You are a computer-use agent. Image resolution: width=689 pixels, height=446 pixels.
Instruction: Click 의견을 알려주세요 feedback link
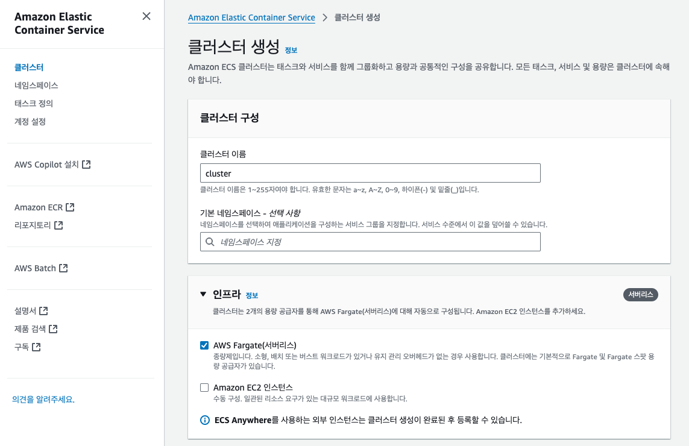click(43, 400)
